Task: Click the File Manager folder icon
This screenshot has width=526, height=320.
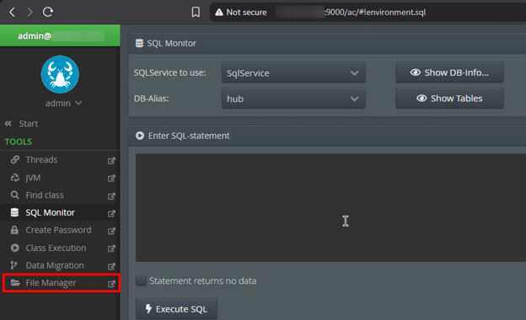Action: click(15, 283)
